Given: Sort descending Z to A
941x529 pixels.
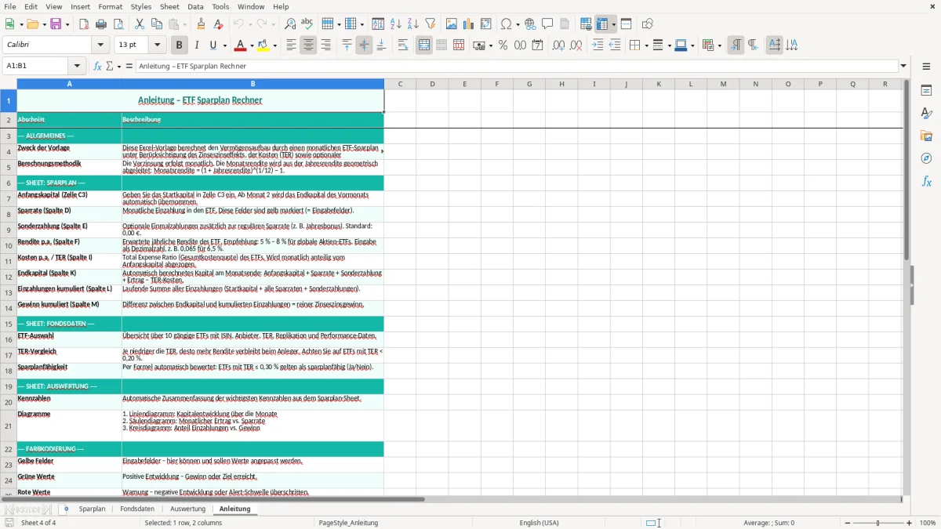Looking at the screenshot, I should click(x=412, y=24).
